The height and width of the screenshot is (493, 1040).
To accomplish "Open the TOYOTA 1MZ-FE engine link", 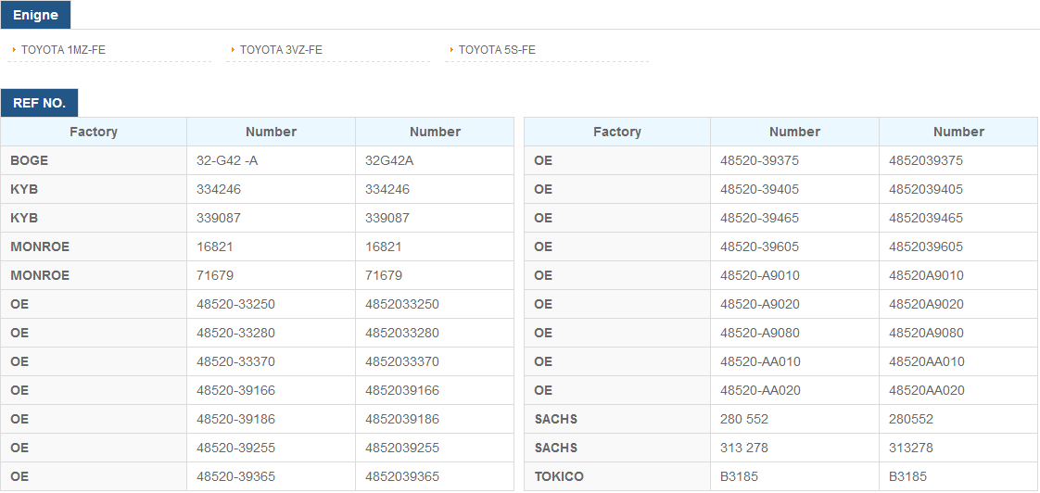I will pos(63,50).
